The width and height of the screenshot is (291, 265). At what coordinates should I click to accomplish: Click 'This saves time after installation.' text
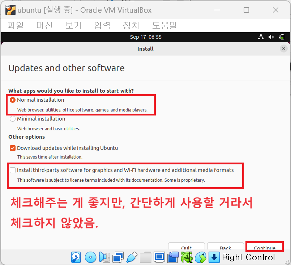[50, 157]
